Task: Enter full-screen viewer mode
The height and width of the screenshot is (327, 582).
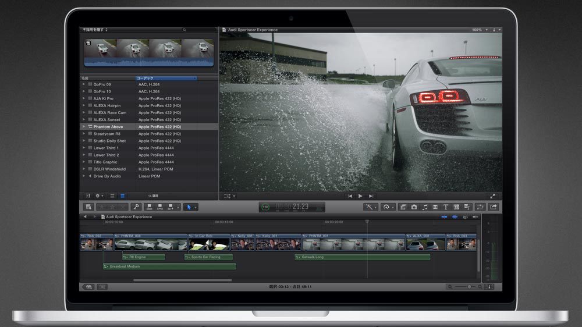Action: tap(492, 196)
